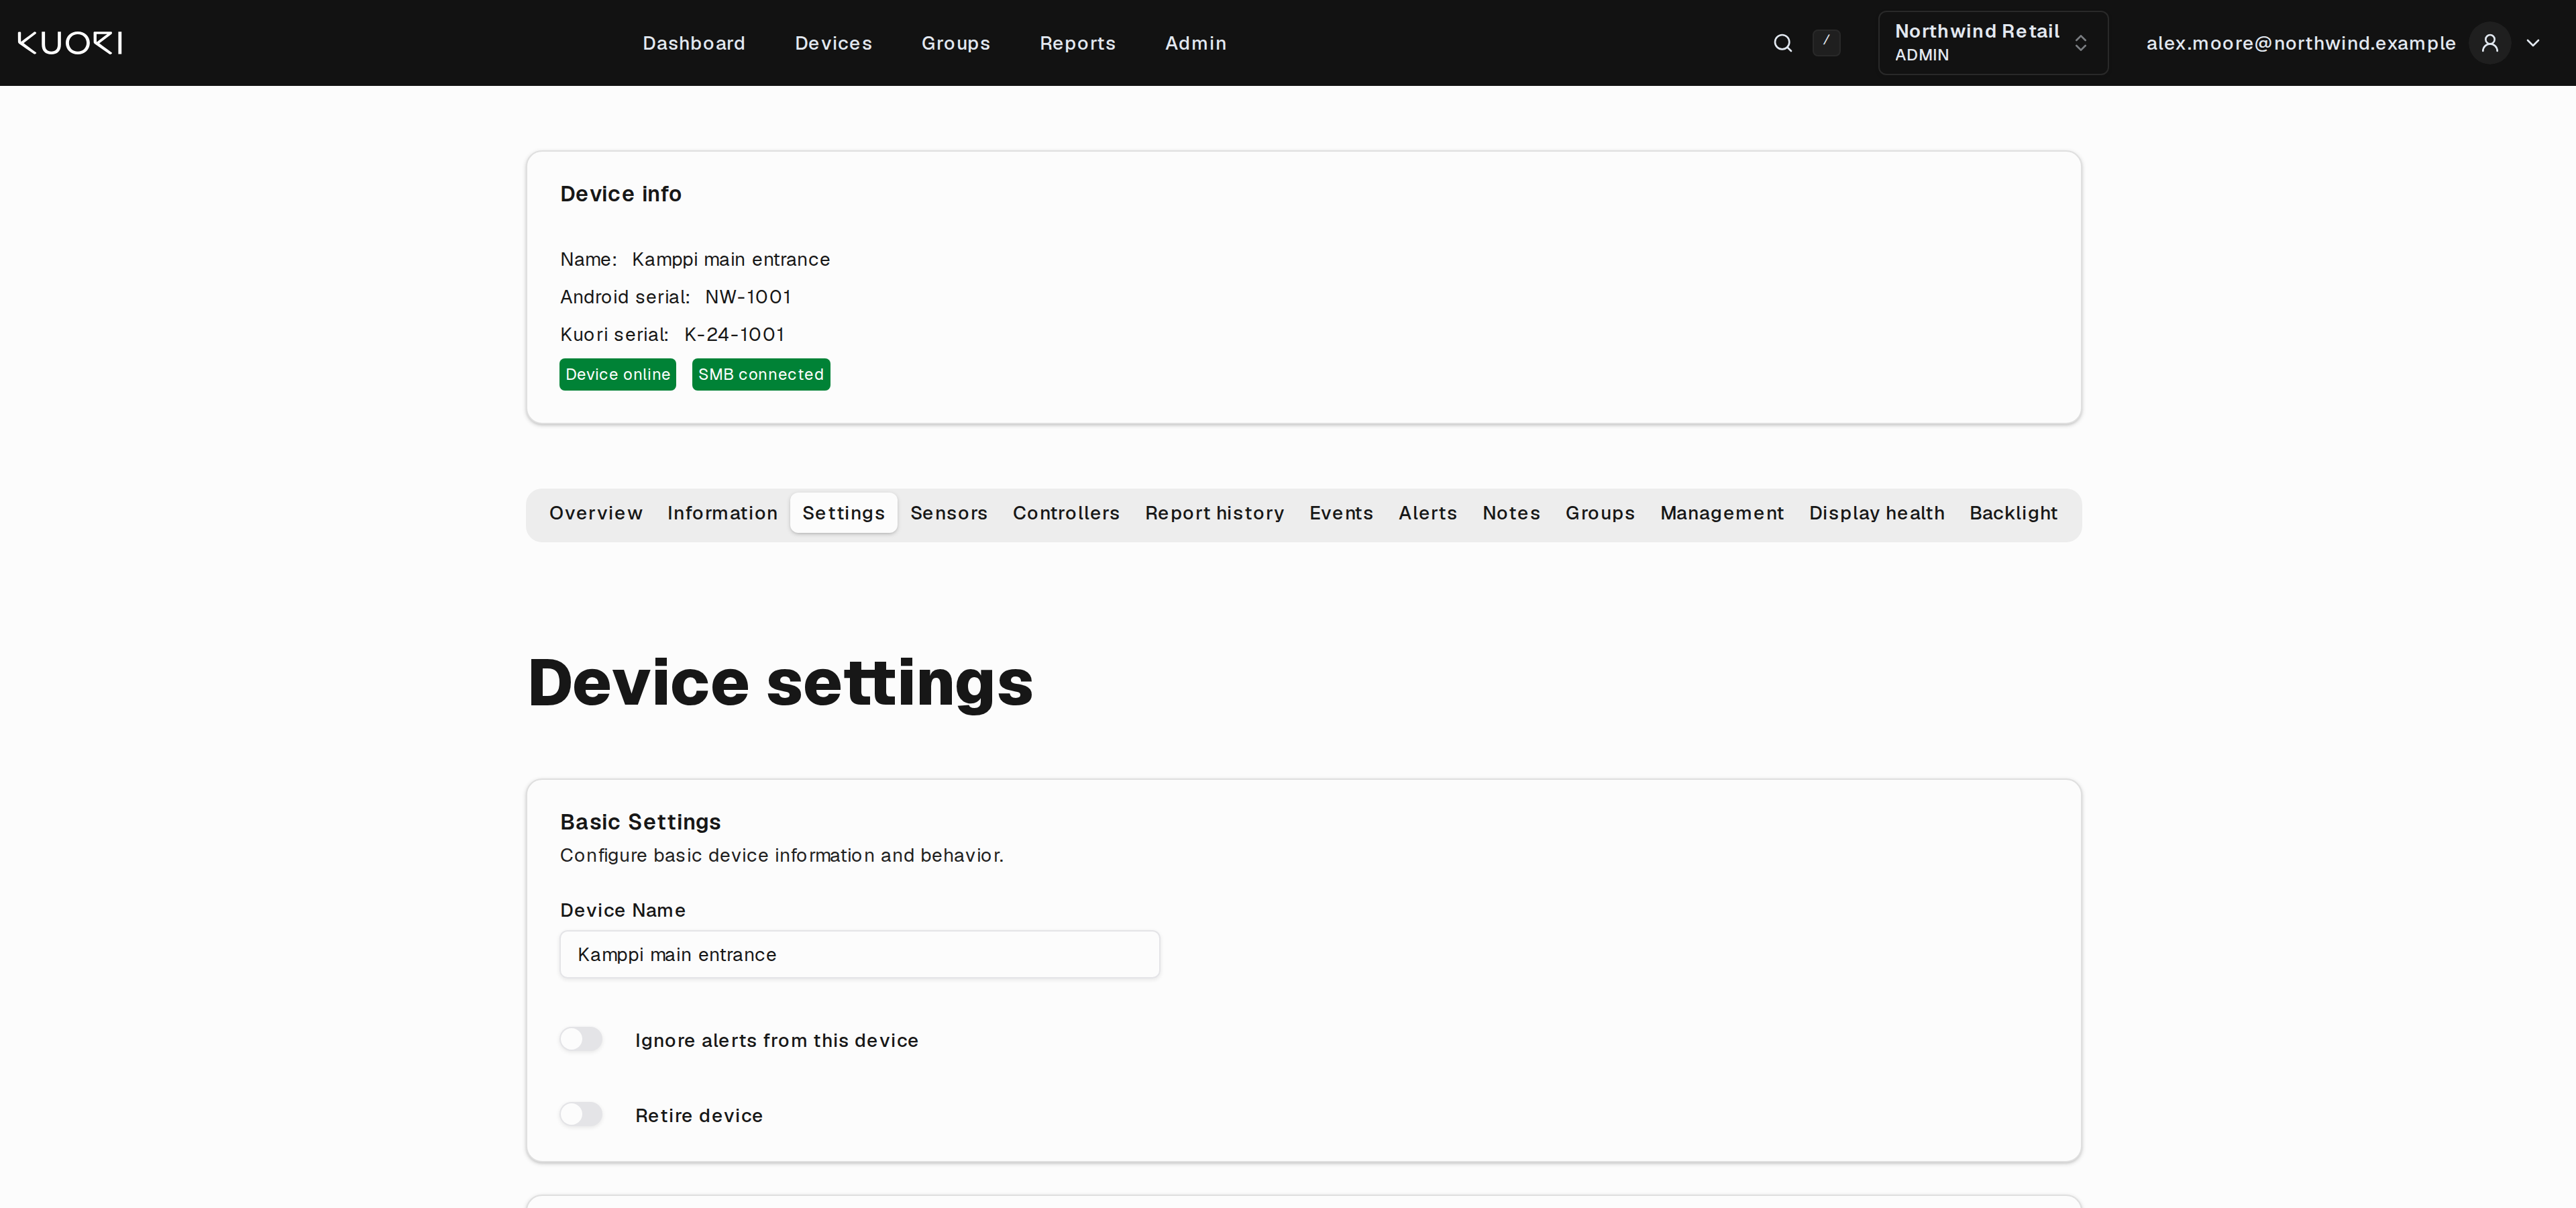Screen dimensions: 2576x1208
Task: Open the Backlight tab
Action: pyautogui.click(x=2013, y=513)
